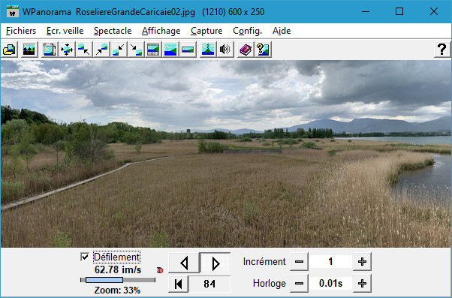
Task: Open the Capture menu
Action: click(x=206, y=31)
